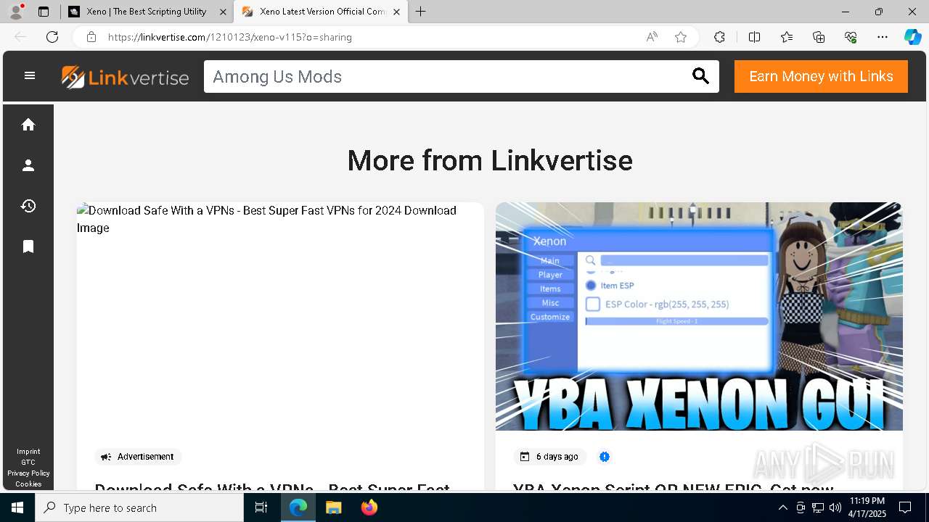Toggle Split screen icon
The height and width of the screenshot is (522, 929).
point(754,37)
